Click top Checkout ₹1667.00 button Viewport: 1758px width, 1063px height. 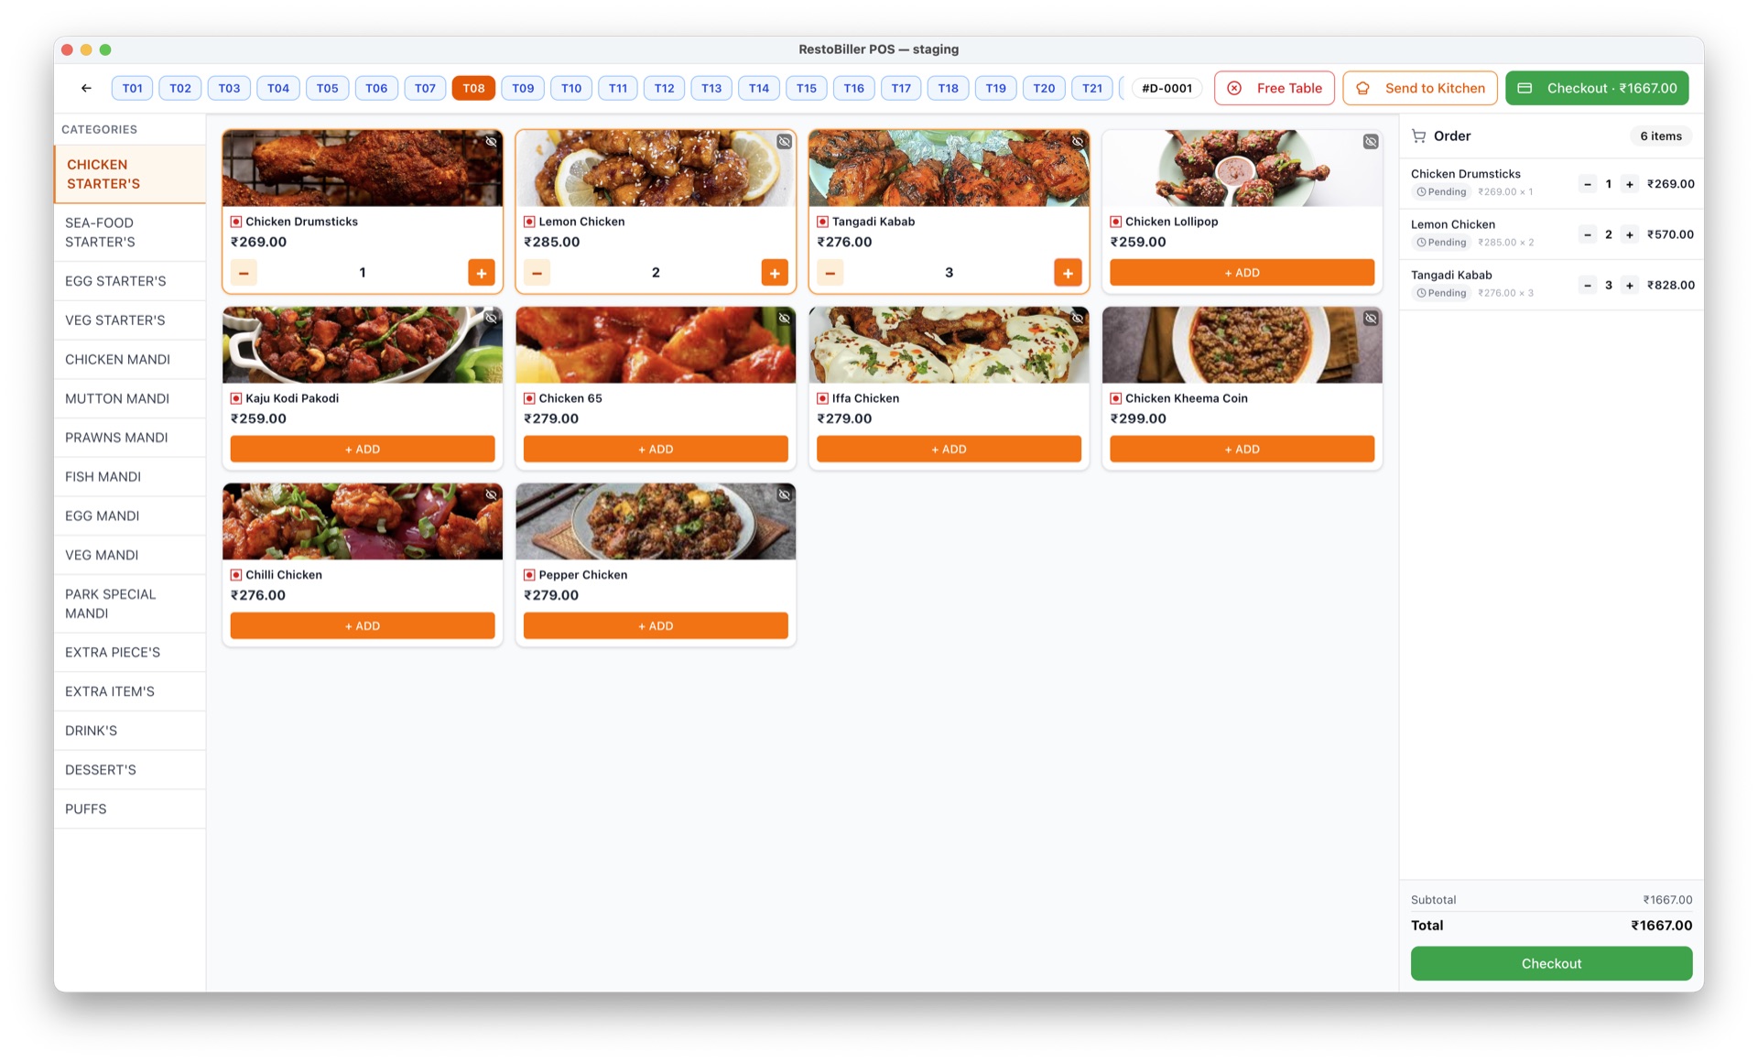tap(1597, 88)
